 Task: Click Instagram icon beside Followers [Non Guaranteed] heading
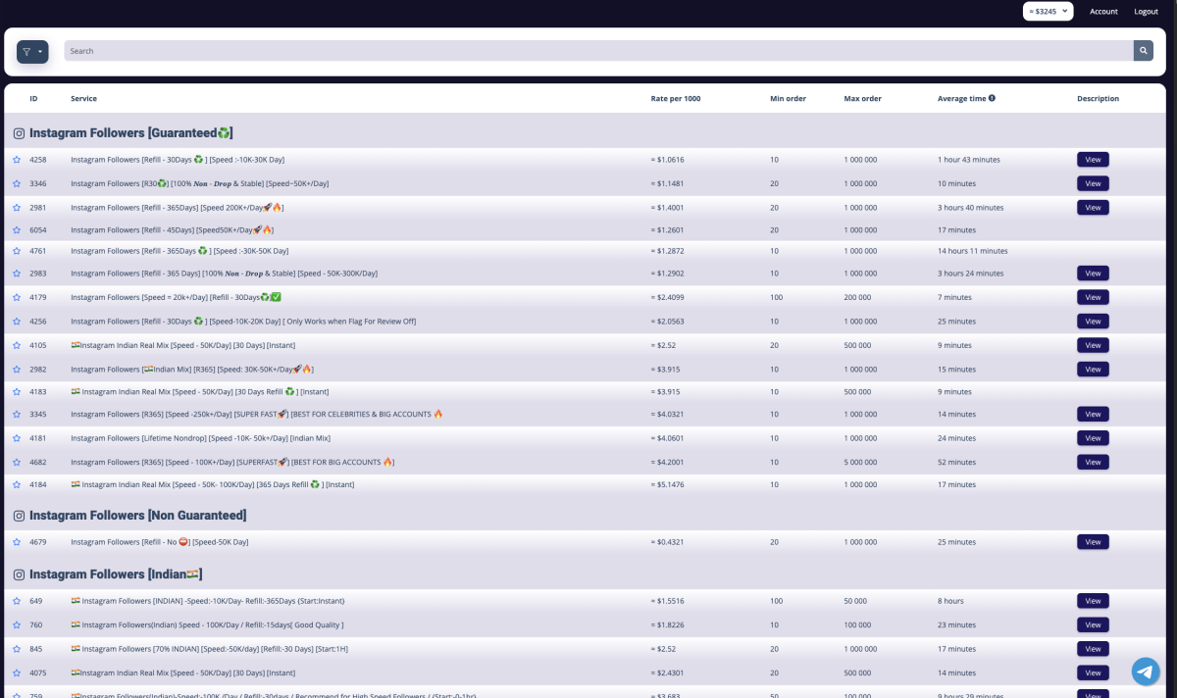pos(19,516)
